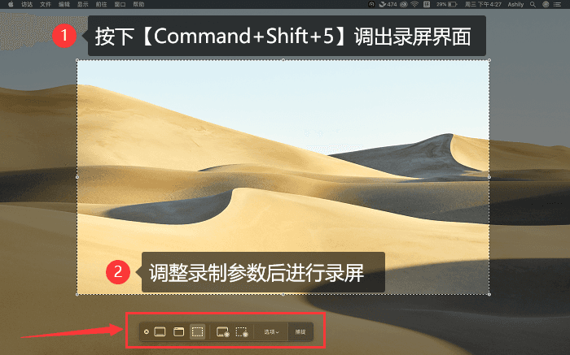Screen dimensions: 570x355
Task: Open the 文件 menu
Action: pos(46,4)
